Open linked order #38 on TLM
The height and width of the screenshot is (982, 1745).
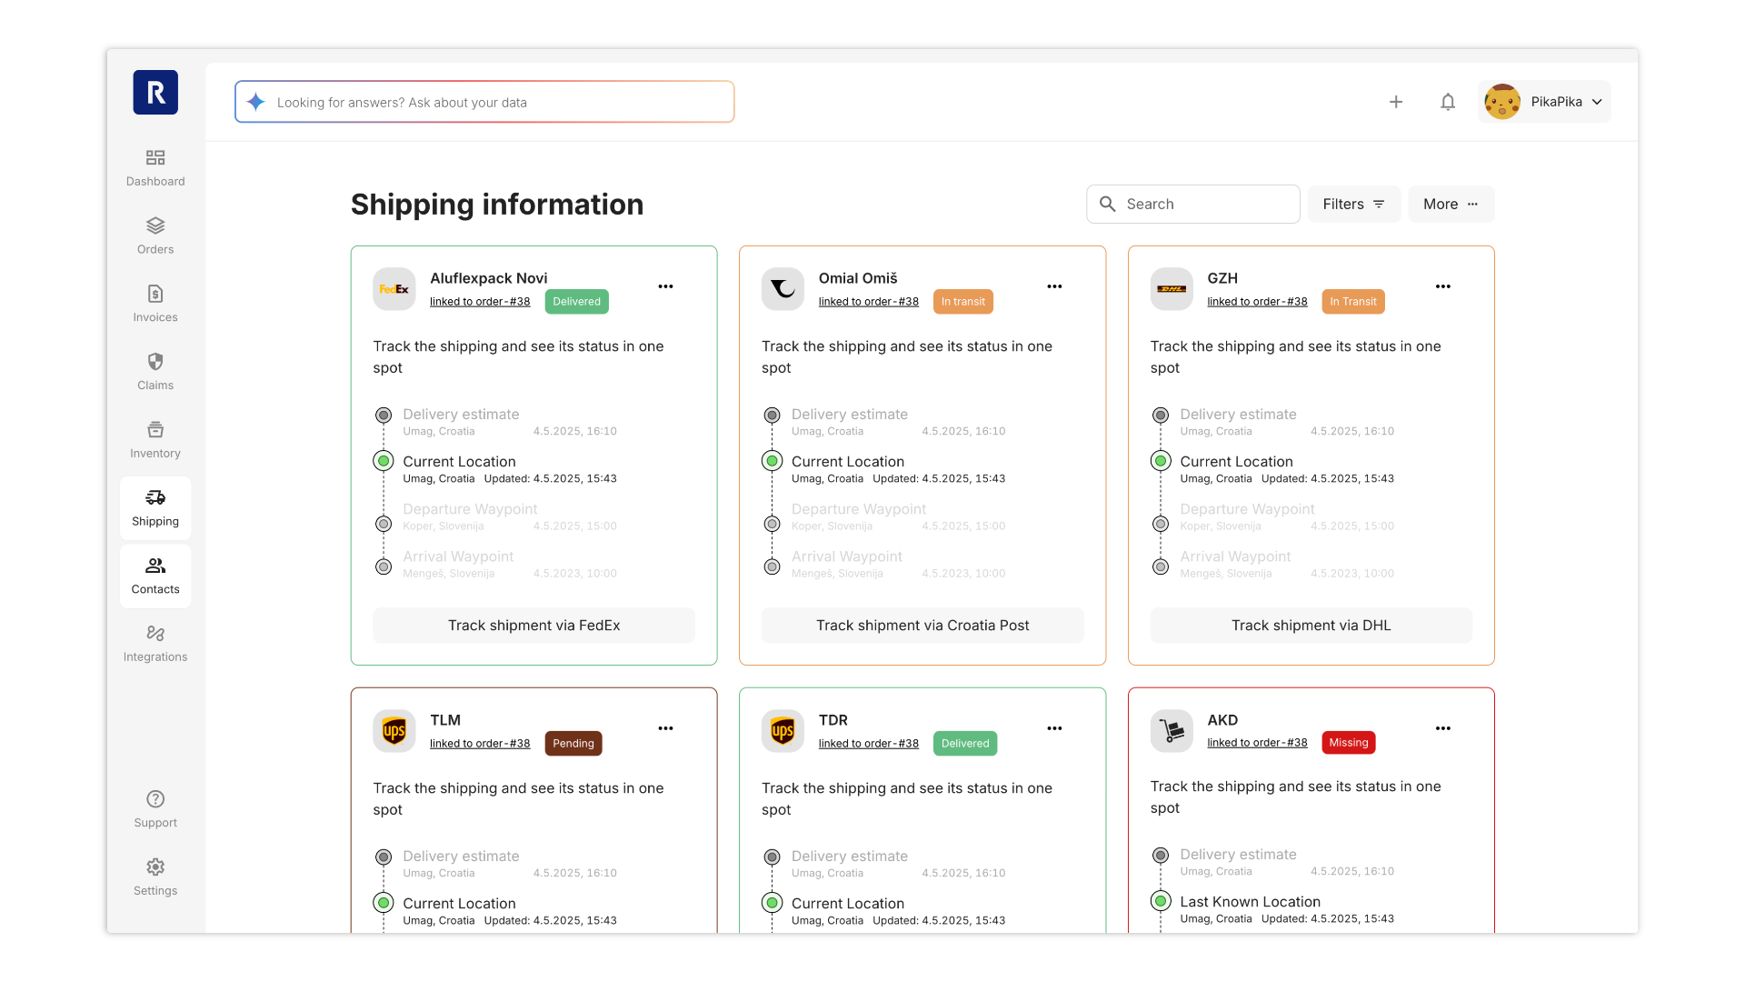480,744
